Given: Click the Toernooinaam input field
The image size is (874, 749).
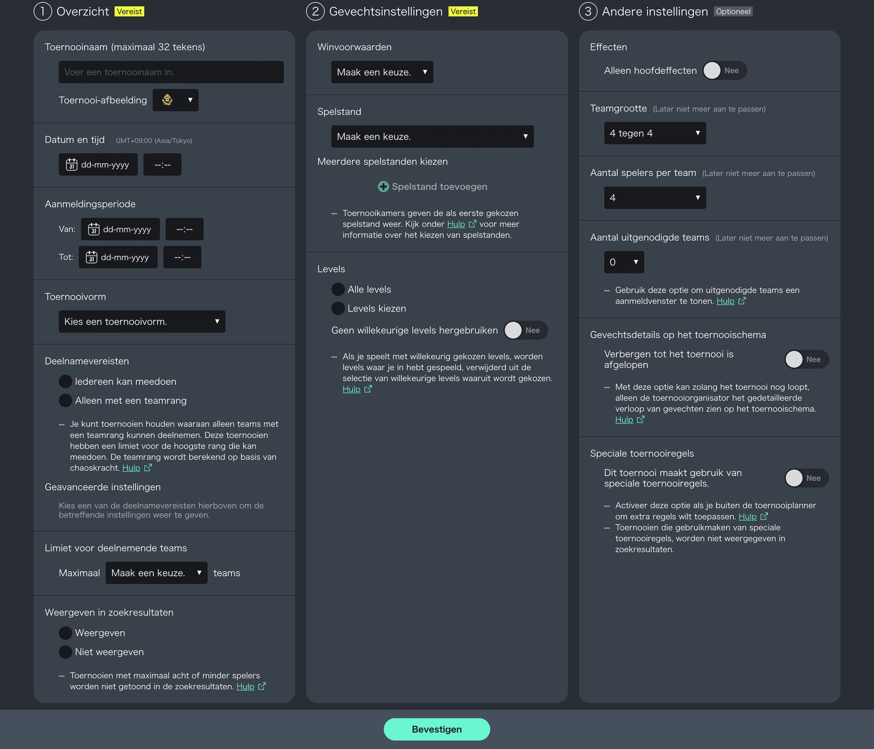Looking at the screenshot, I should click(x=171, y=72).
